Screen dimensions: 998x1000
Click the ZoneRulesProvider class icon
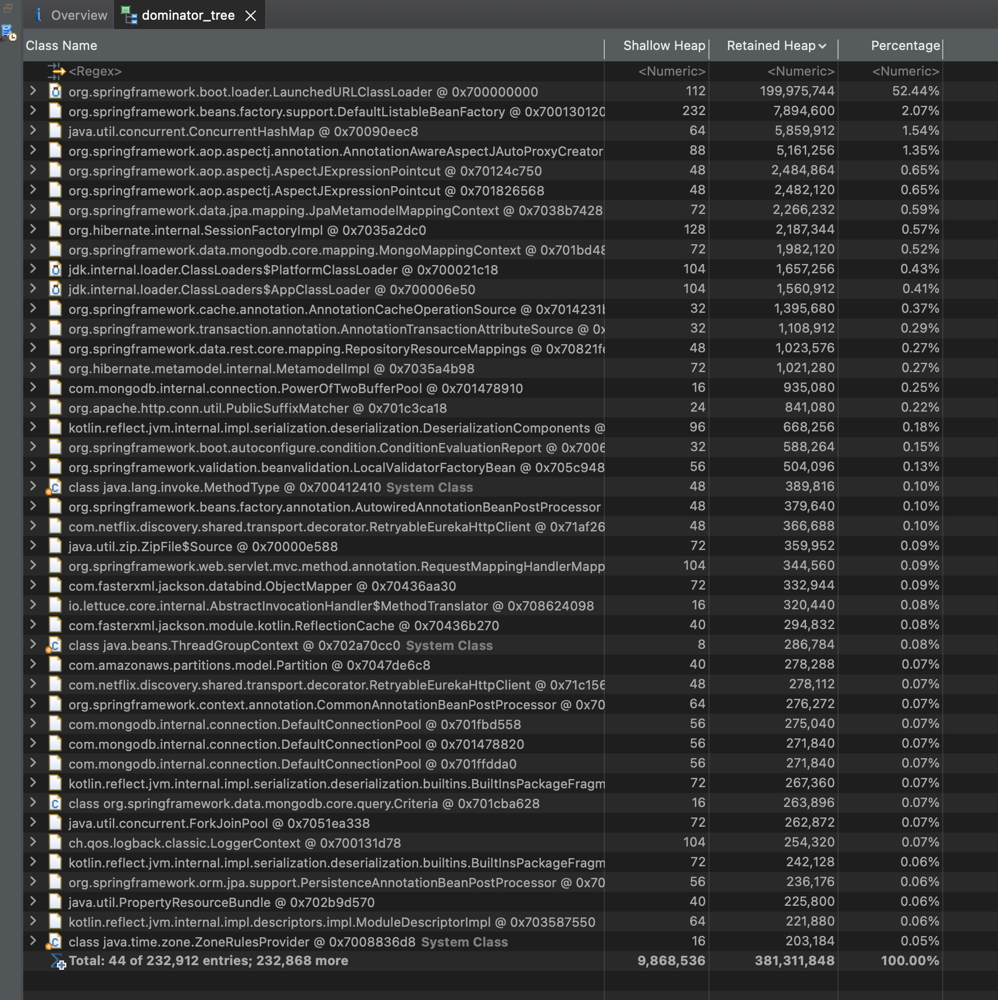[x=54, y=942]
